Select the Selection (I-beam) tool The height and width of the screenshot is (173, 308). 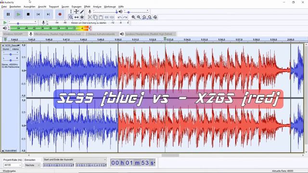pos(71,12)
